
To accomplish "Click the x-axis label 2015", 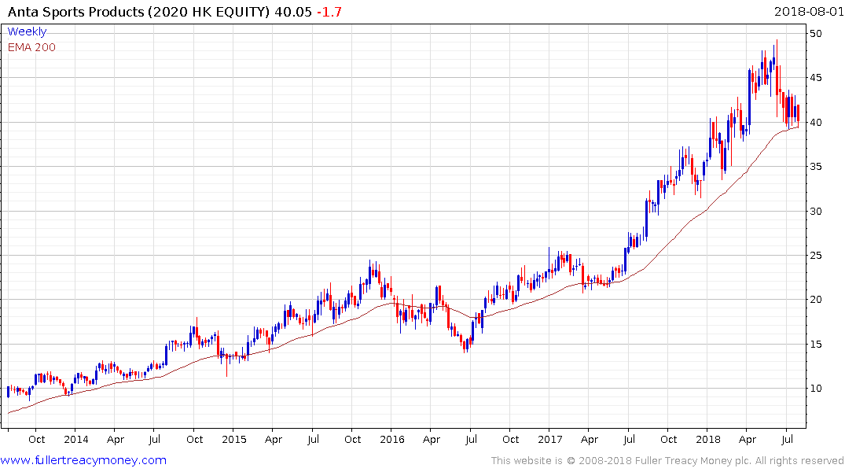I will tap(234, 439).
